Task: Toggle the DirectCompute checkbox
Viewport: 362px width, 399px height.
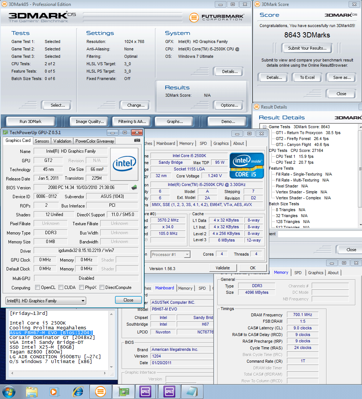Action: (102, 287)
